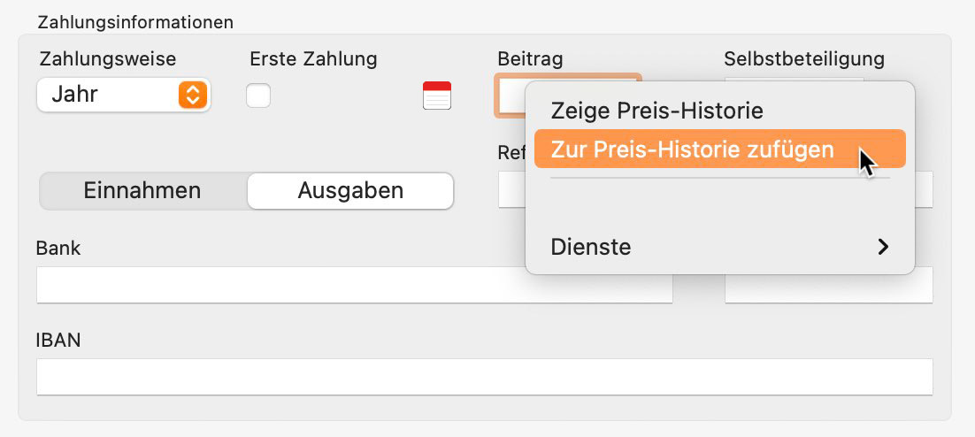
Task: Click the IBAN label text
Action: 58,340
